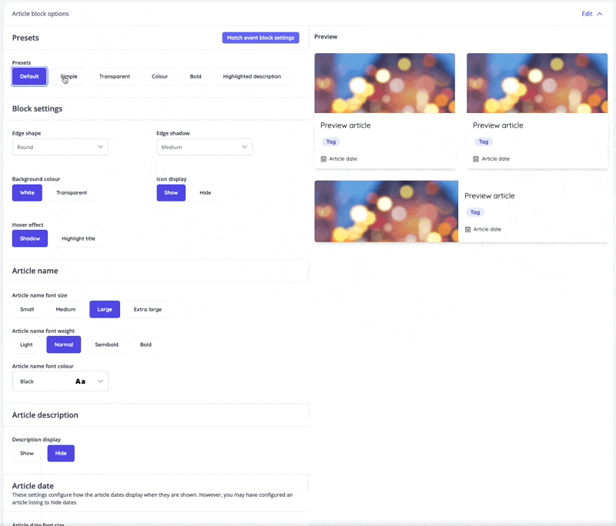Set background colour to Transparent
616x526 pixels.
pos(72,192)
